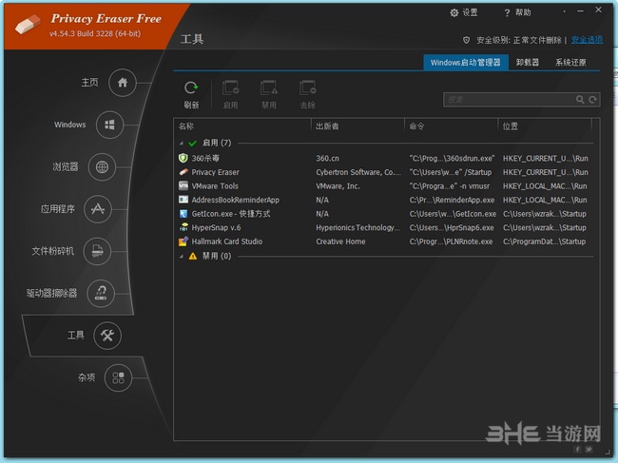Click the 去除 remove toolbar icon
Viewport: 618px width, 463px height.
pyautogui.click(x=307, y=87)
